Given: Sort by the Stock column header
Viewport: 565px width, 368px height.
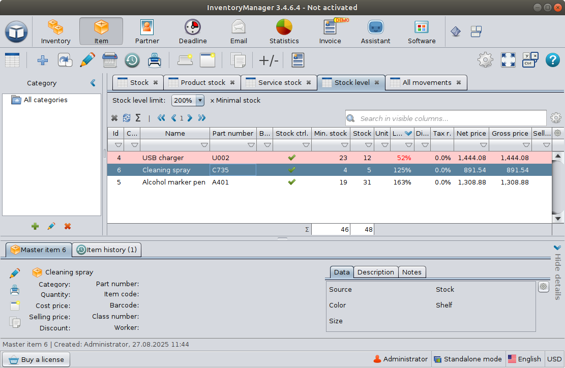Looking at the screenshot, I should point(362,133).
